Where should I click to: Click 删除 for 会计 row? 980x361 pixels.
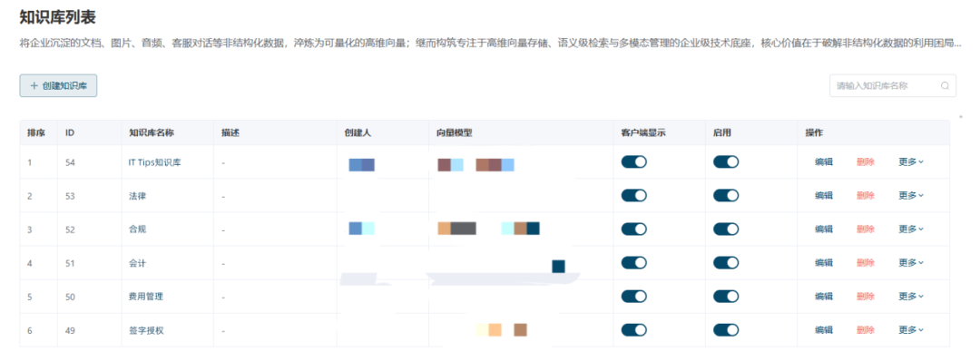866,263
